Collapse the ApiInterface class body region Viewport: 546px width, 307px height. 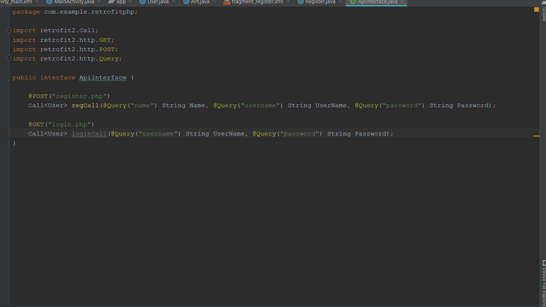click(9, 78)
